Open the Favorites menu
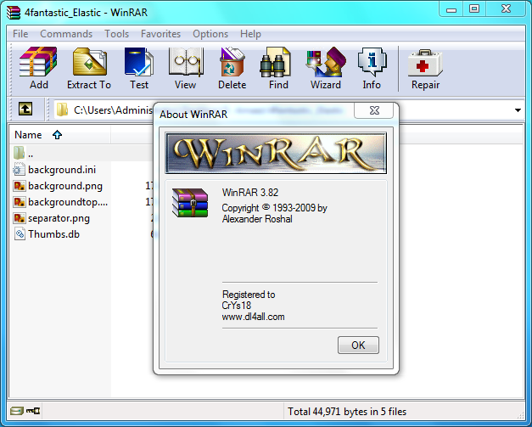 (160, 34)
